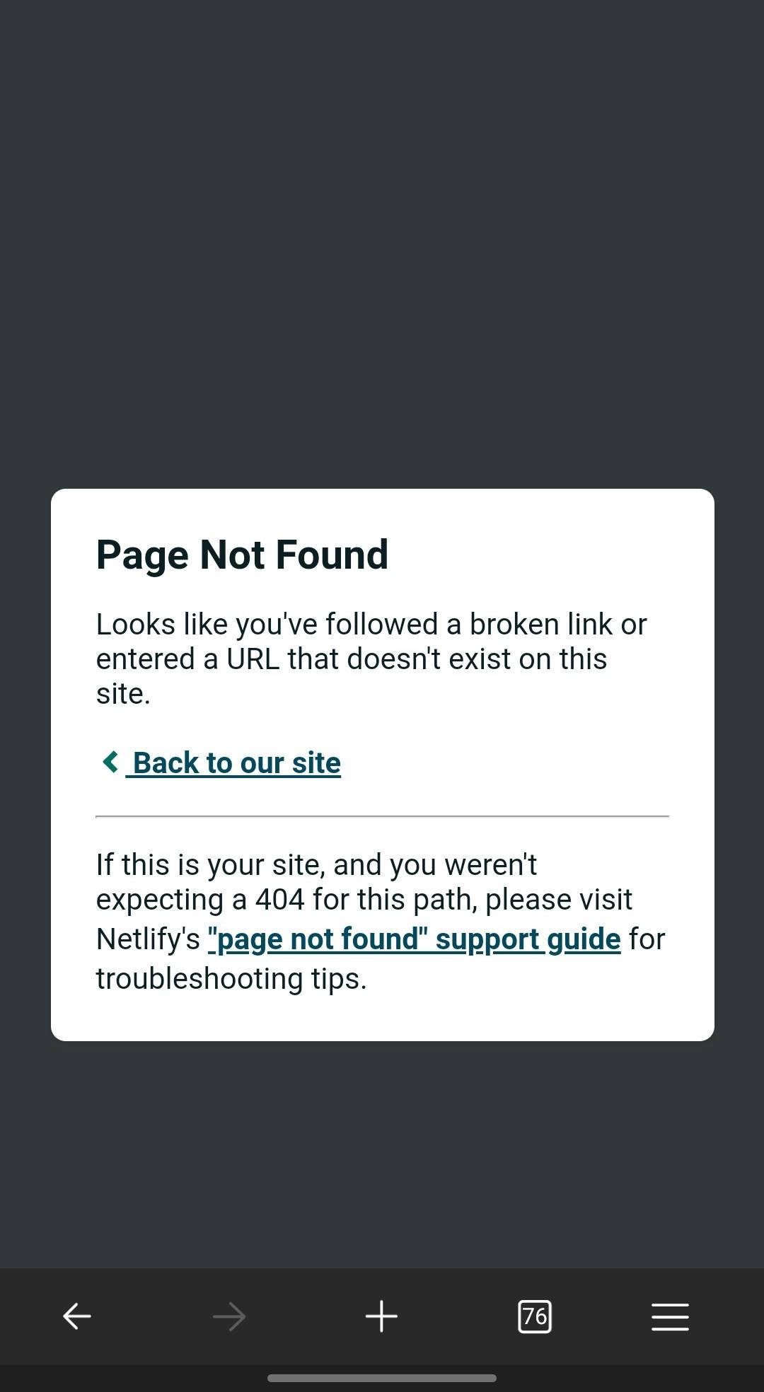The width and height of the screenshot is (764, 1392).
Task: Click the "troubleshooting tips." text
Action: click(x=231, y=979)
